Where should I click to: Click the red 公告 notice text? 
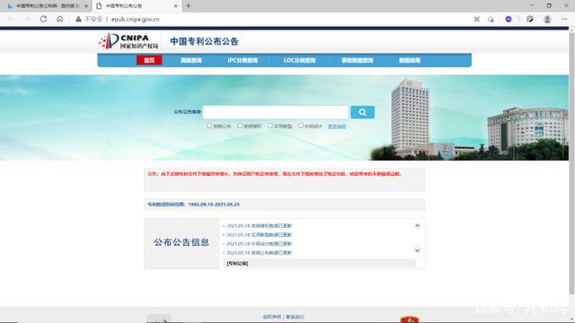click(274, 174)
